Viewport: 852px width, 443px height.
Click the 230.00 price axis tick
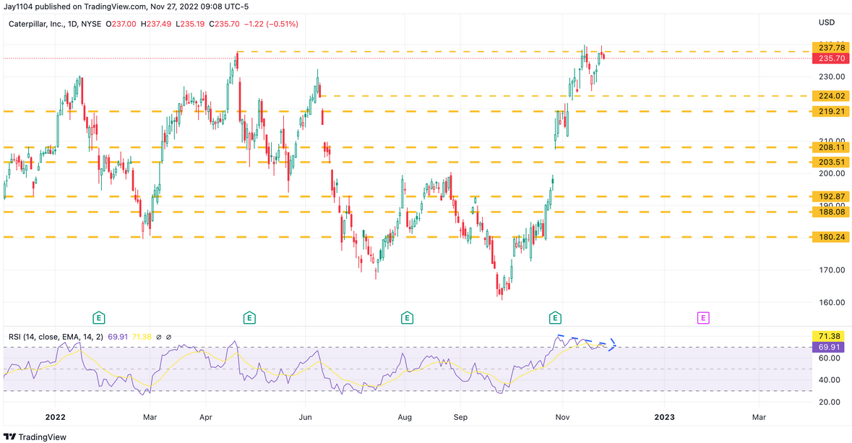(x=831, y=77)
